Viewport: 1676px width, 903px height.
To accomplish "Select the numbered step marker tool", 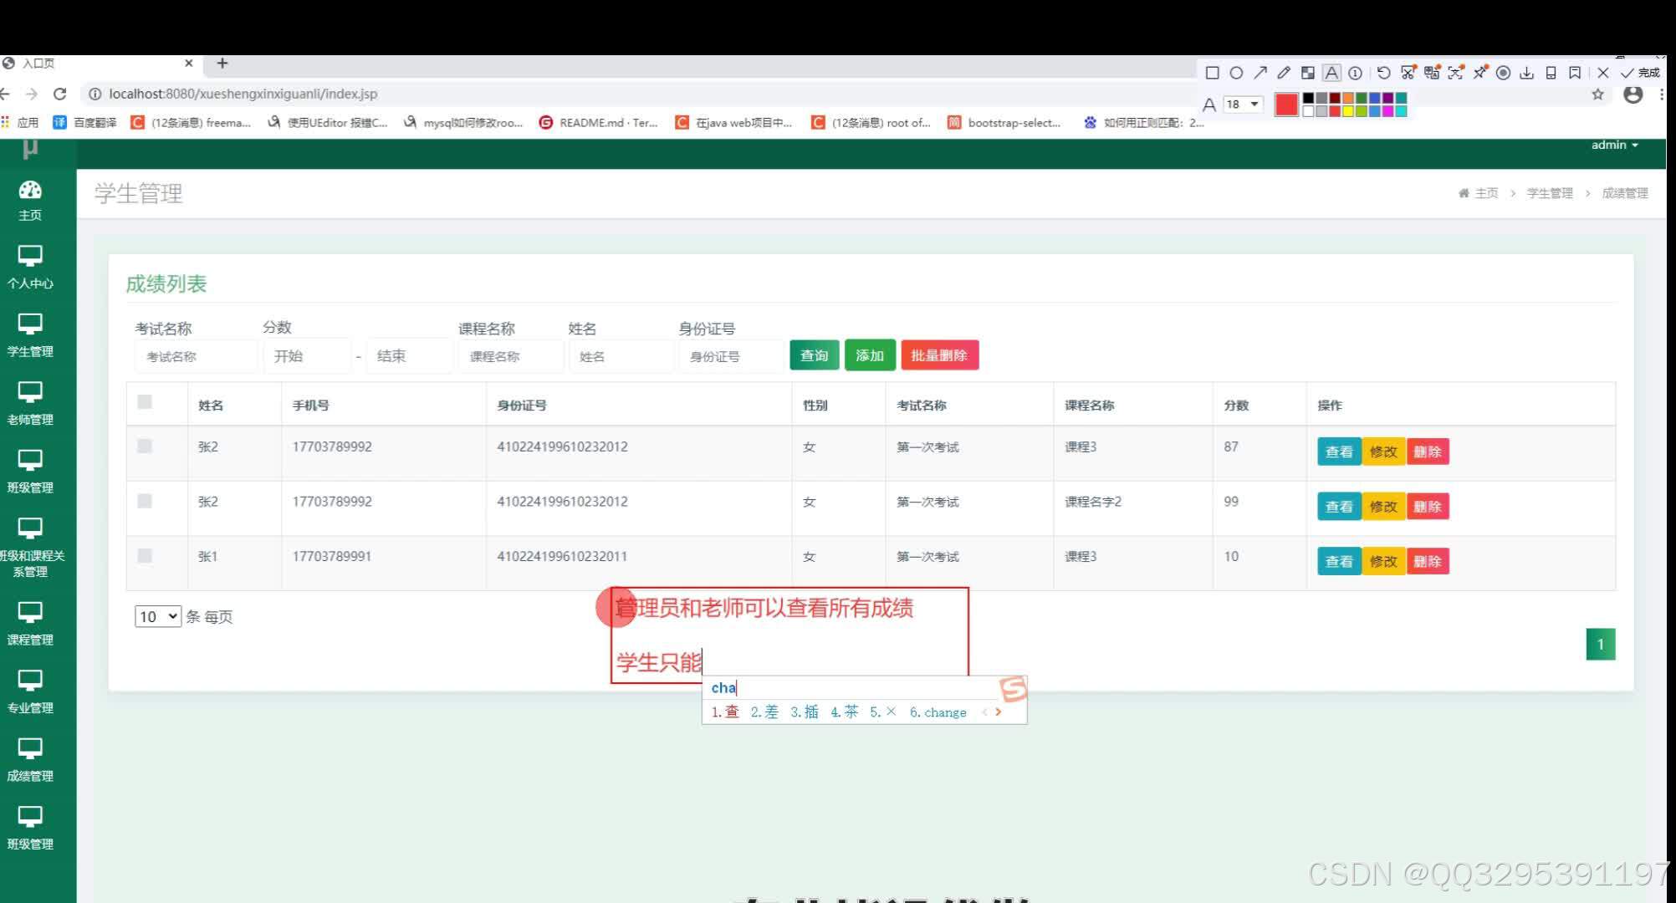I will 1355,73.
